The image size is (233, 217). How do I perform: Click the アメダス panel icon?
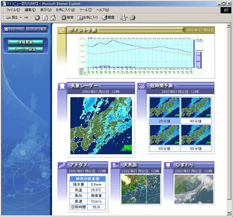pyautogui.click(x=62, y=165)
